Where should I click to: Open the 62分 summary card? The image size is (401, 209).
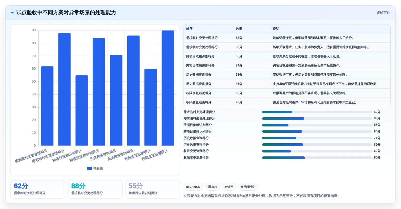pyautogui.click(x=38, y=189)
